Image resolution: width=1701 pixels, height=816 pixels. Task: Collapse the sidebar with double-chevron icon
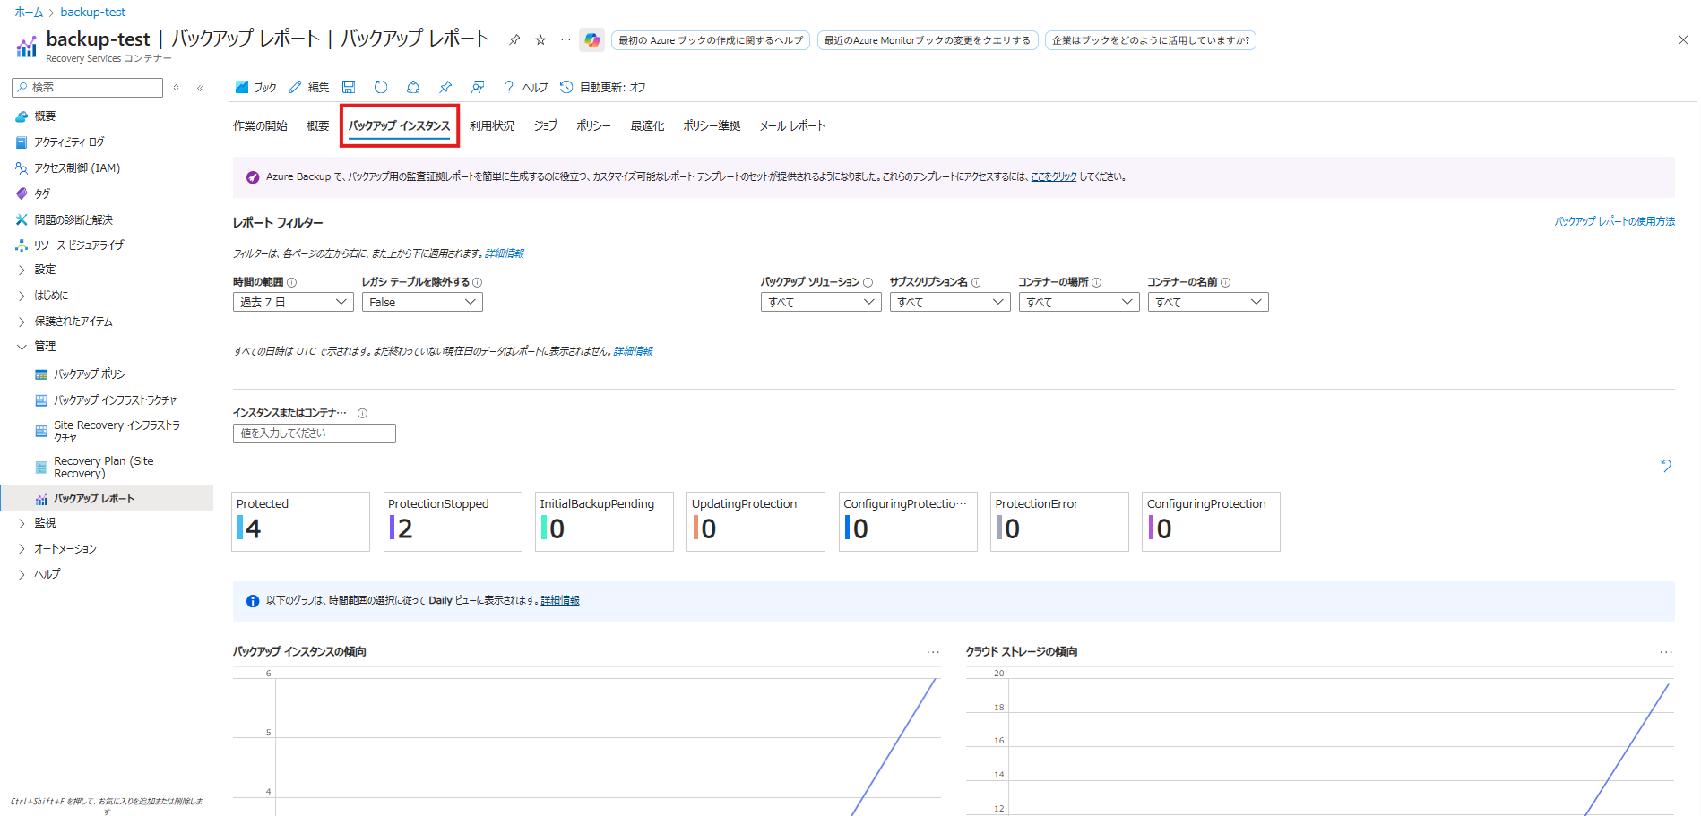pyautogui.click(x=200, y=88)
